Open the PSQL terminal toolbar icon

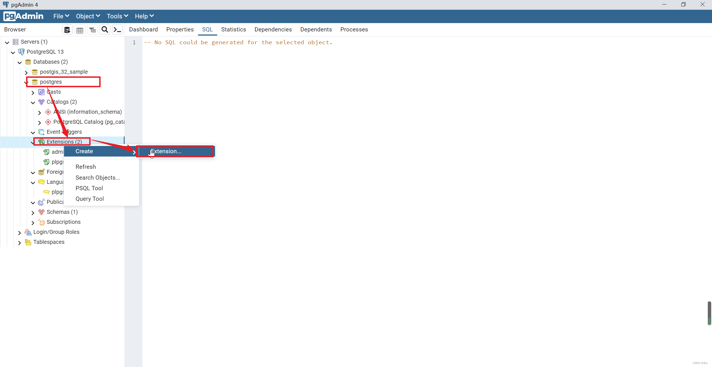117,29
